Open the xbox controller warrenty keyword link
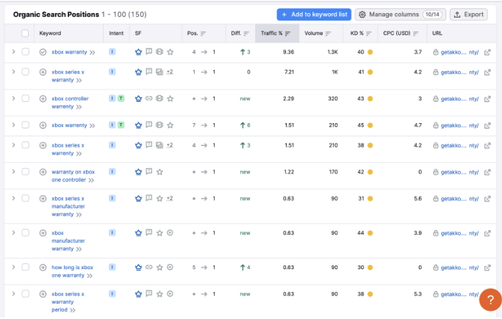502x319 pixels. (70, 103)
